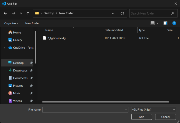Expand the OneDrive tree node
The width and height of the screenshot is (180, 123).
(4, 48)
